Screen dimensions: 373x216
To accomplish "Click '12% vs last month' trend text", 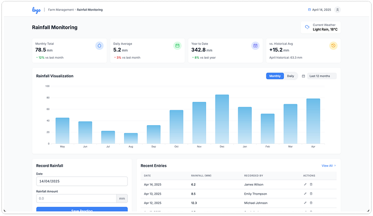I will [49, 58].
